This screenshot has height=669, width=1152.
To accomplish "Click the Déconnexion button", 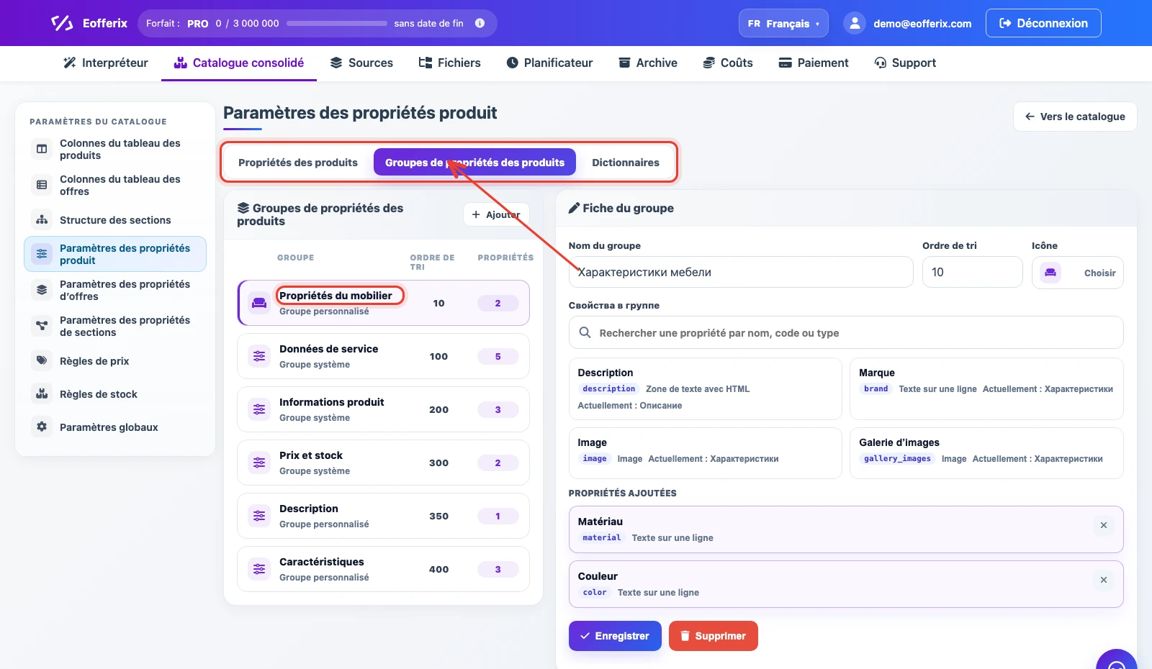I will [1043, 23].
